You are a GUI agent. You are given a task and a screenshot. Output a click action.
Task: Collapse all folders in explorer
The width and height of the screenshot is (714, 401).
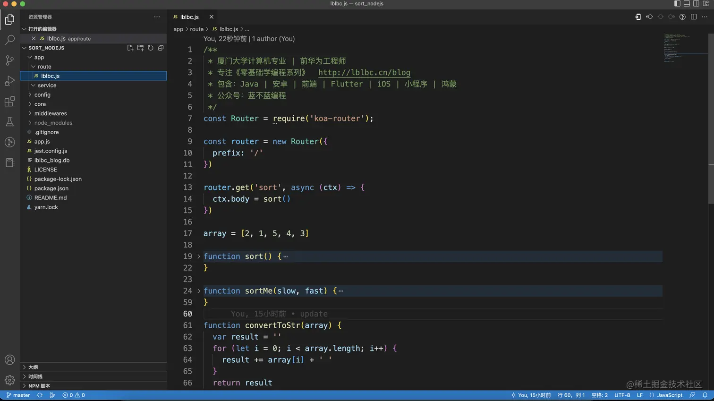(x=161, y=48)
